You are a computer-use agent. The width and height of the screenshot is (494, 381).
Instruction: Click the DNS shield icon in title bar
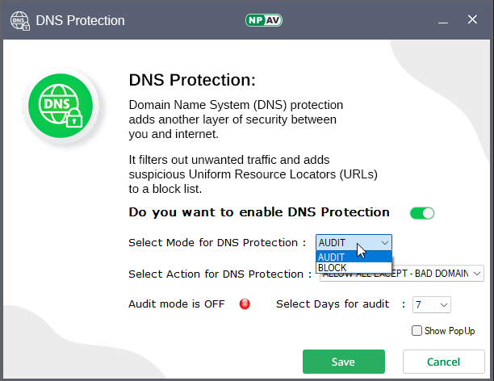point(19,19)
